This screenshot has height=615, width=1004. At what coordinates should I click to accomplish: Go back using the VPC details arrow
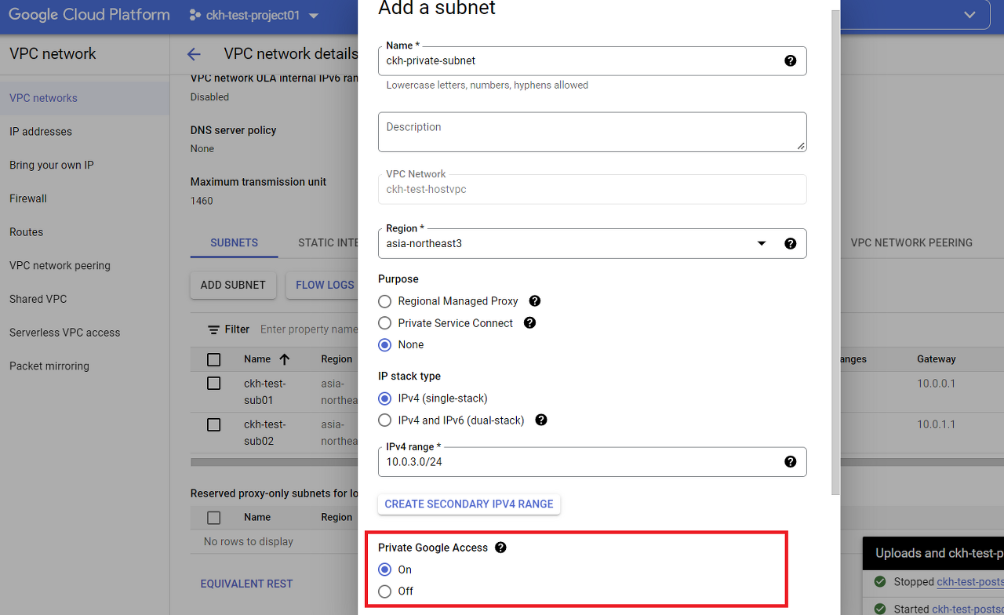(194, 54)
